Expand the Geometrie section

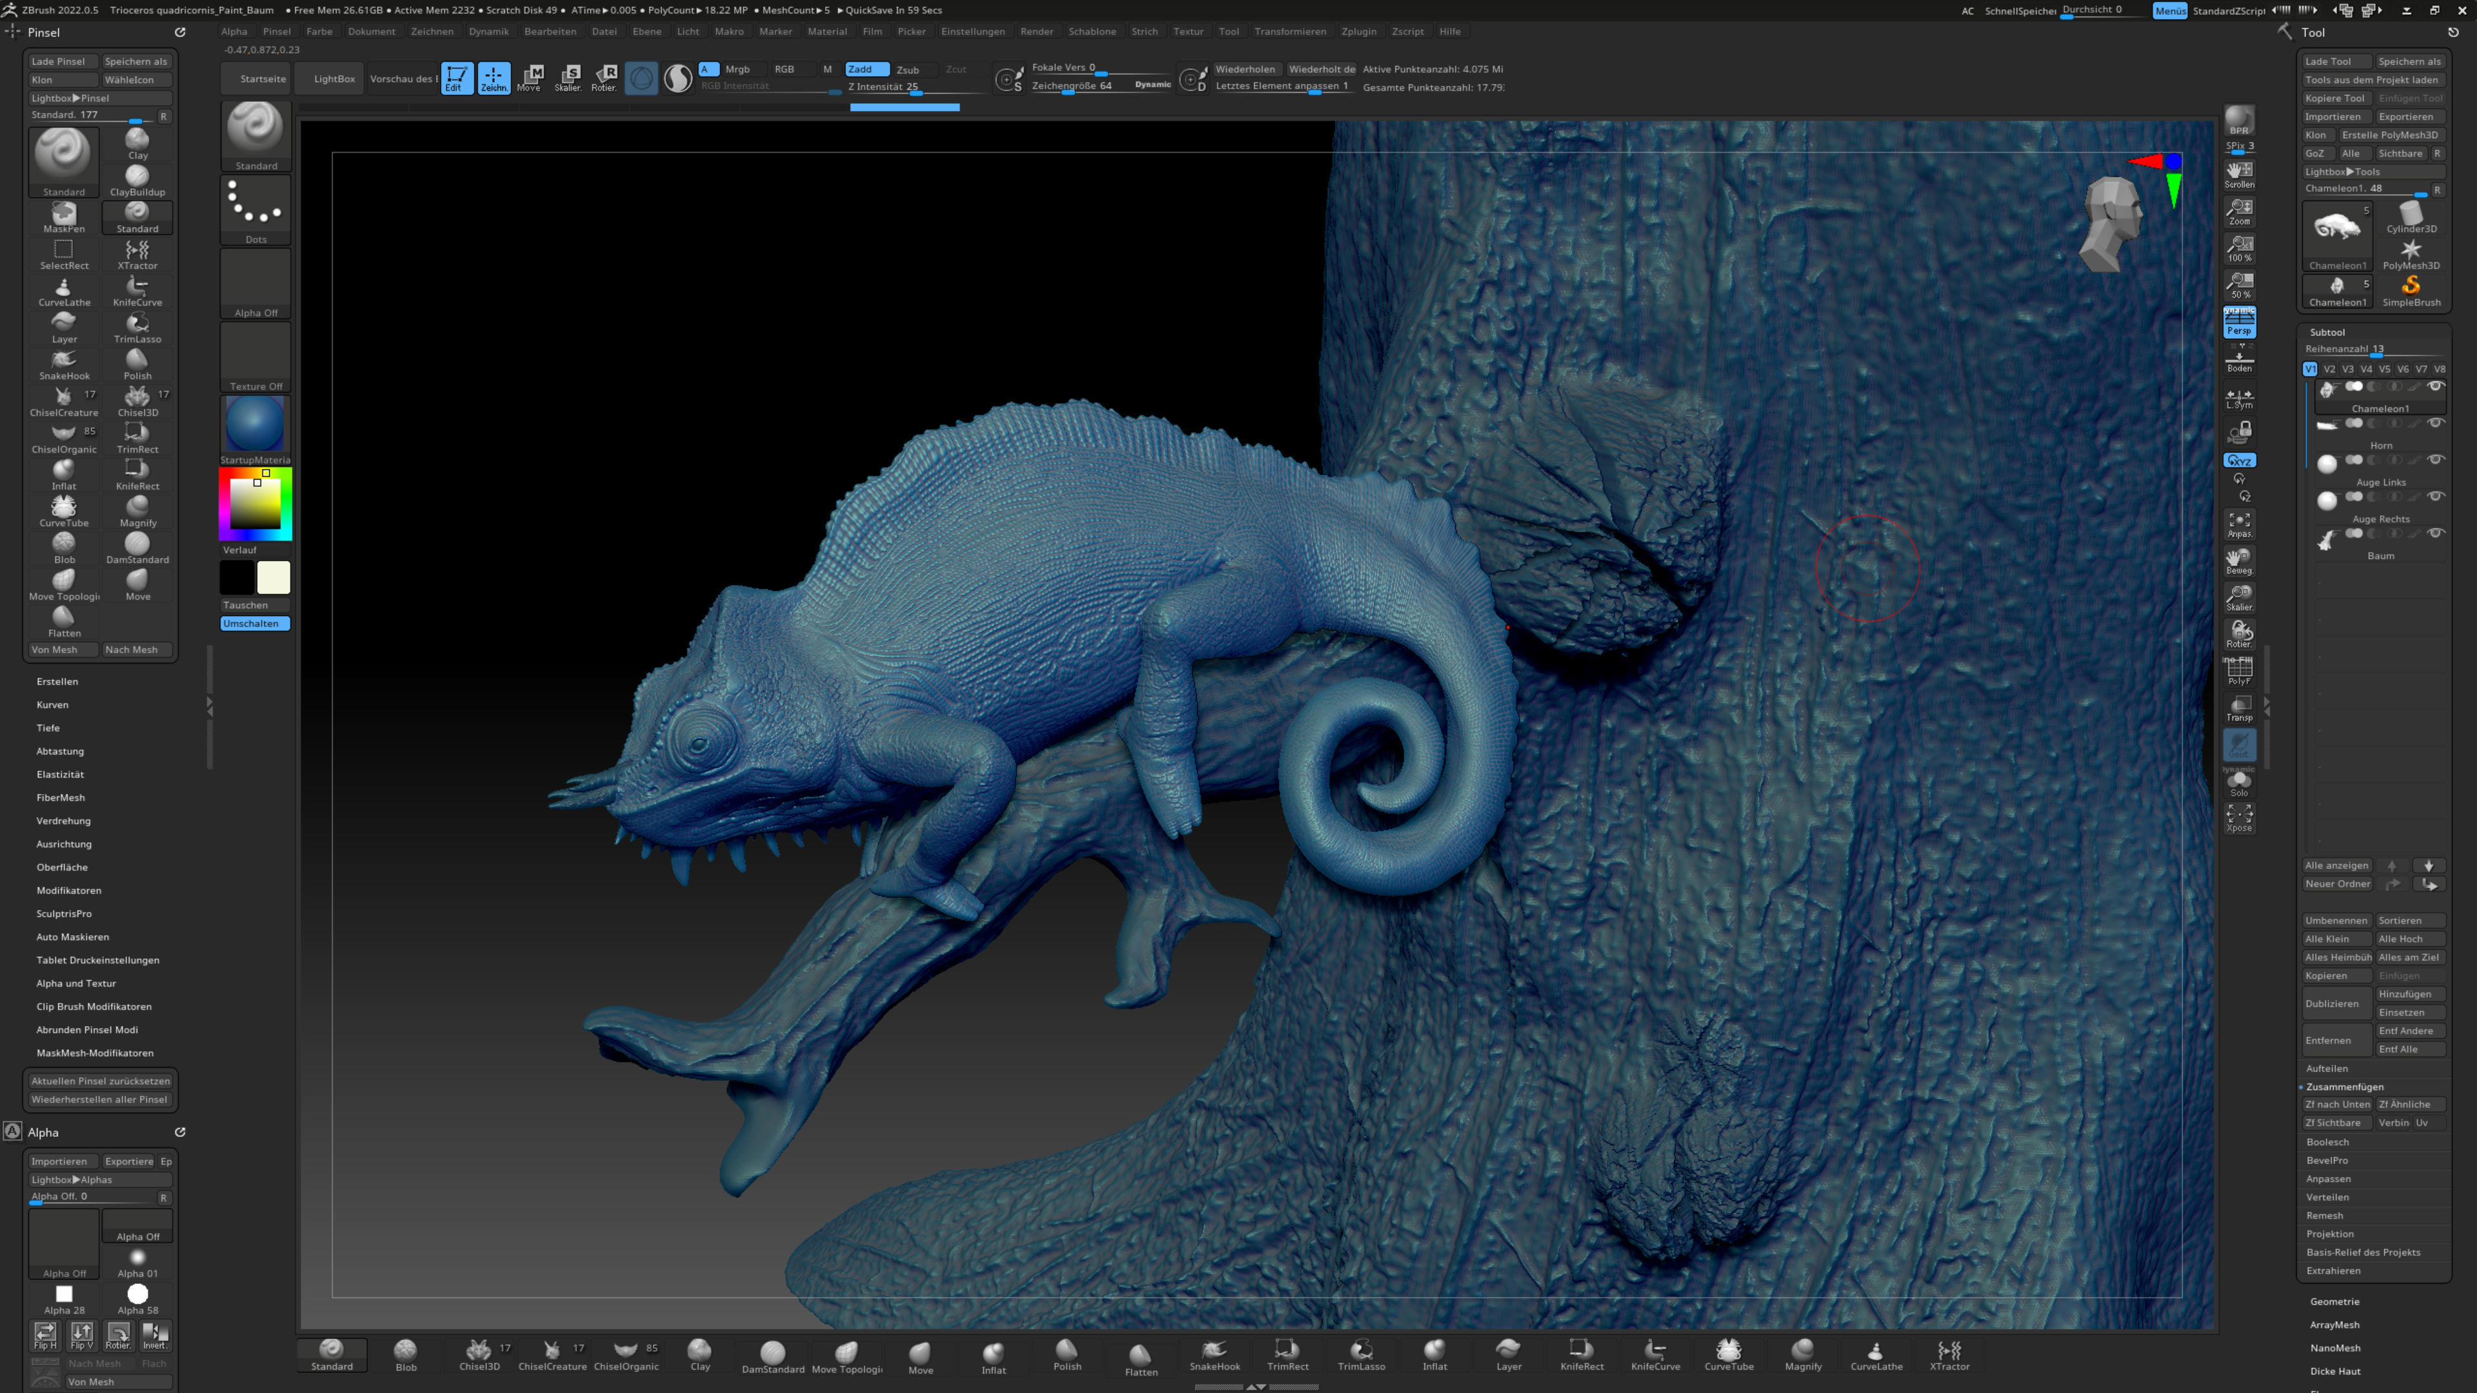pos(2334,1301)
